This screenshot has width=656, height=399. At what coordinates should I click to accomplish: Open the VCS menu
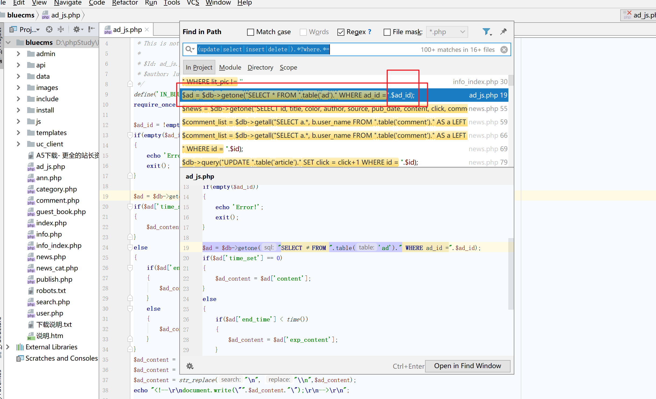pyautogui.click(x=193, y=3)
